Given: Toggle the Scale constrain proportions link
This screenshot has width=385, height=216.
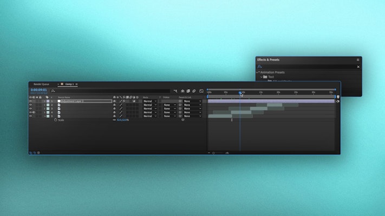Looking at the screenshot, I should [x=114, y=120].
